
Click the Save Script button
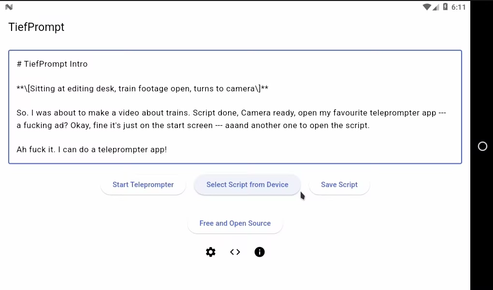point(339,185)
